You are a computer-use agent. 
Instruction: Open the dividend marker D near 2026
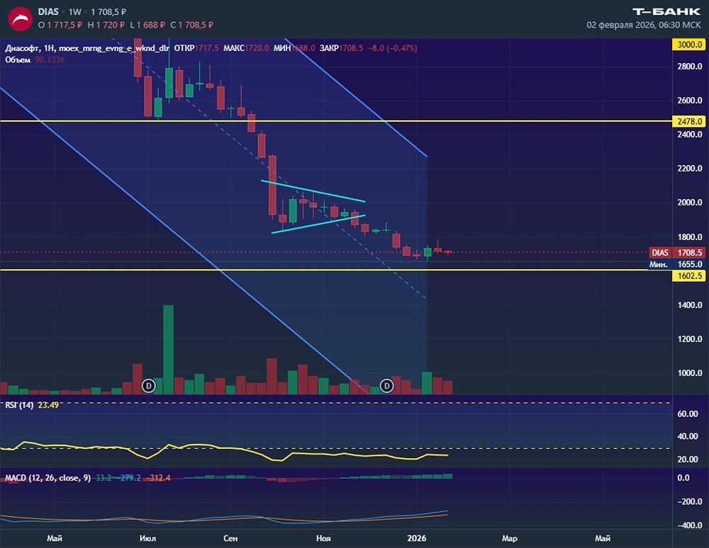386,385
